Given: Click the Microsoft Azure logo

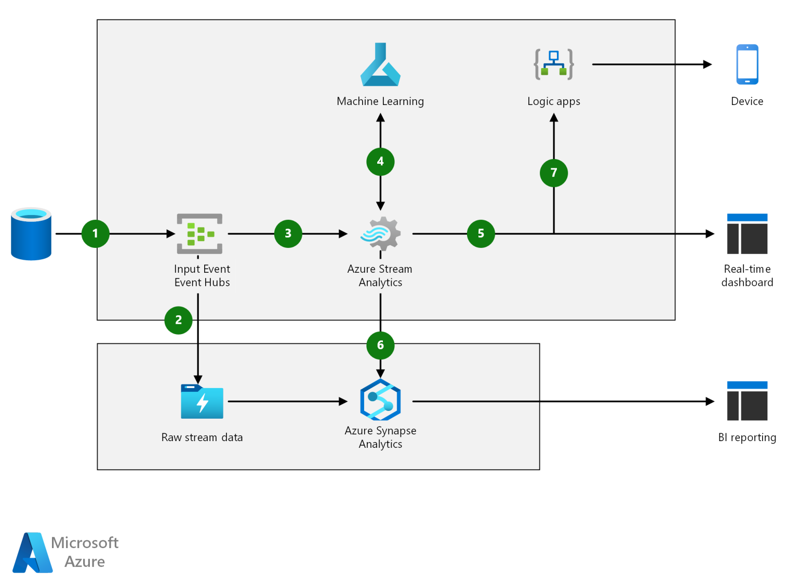Looking at the screenshot, I should (x=33, y=552).
